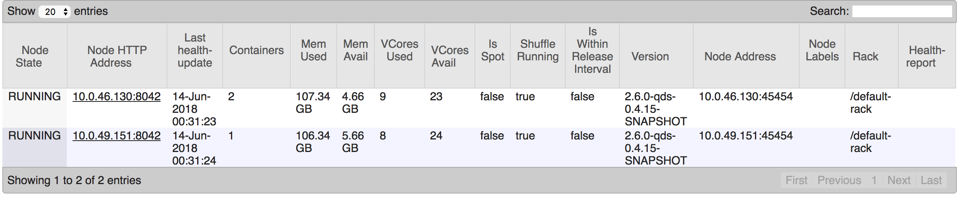Screen dimensions: 960x199
Task: Sort table by Node State column
Action: point(35,56)
